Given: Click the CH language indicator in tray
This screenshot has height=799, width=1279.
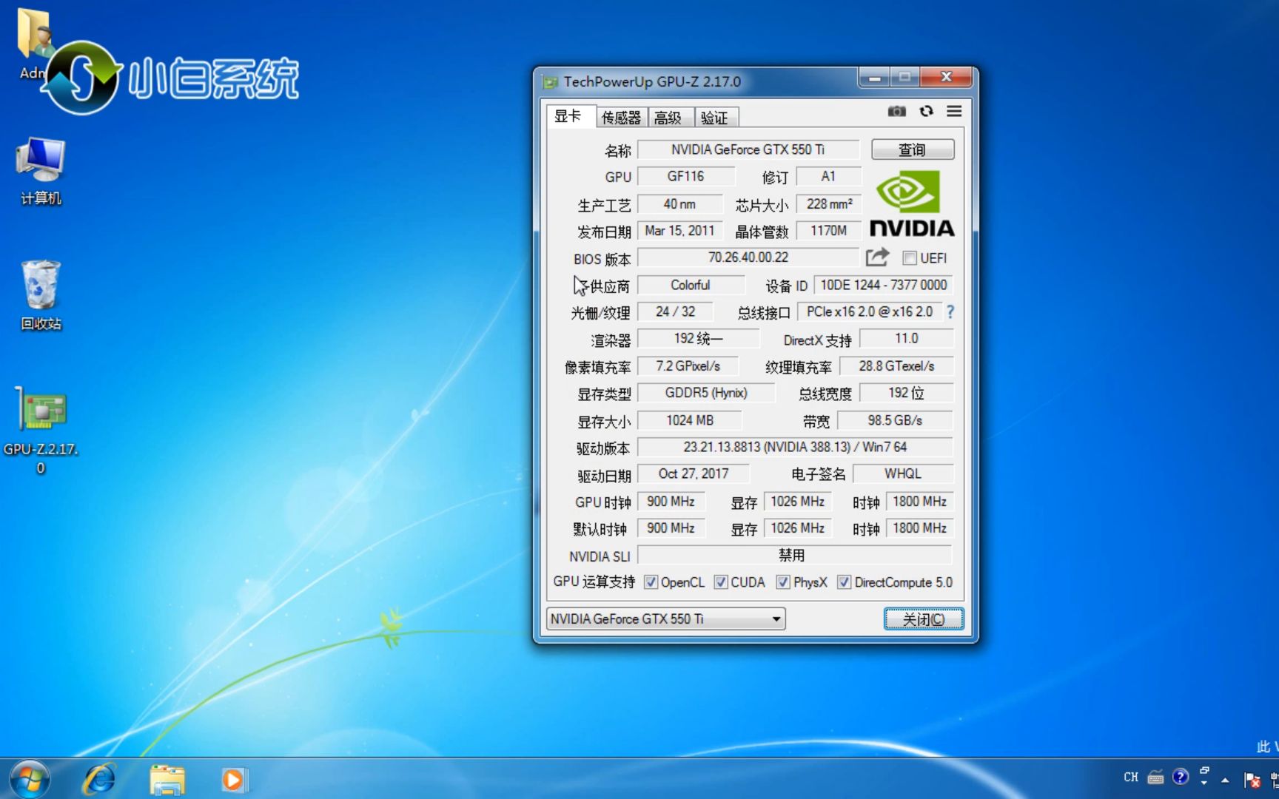Looking at the screenshot, I should [1131, 778].
